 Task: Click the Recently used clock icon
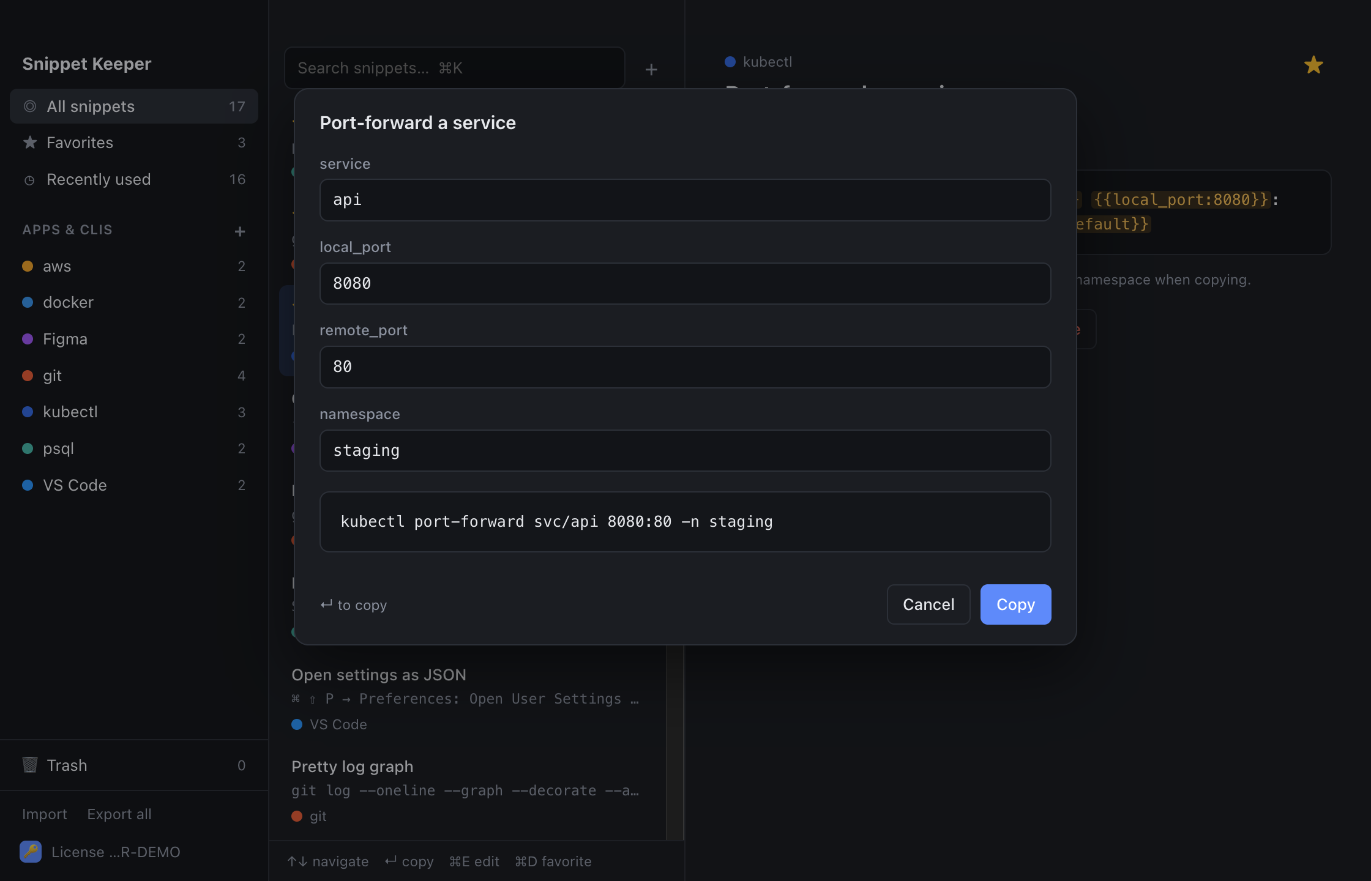tap(29, 180)
